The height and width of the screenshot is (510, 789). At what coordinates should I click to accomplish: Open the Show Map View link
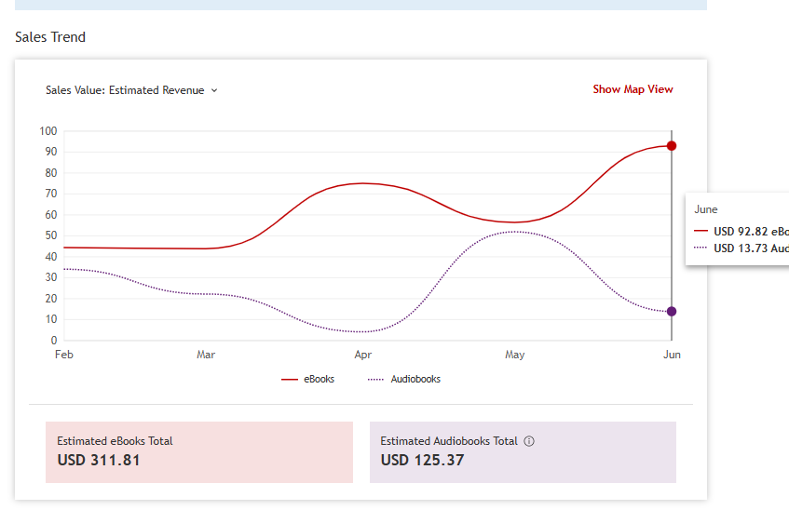point(633,89)
